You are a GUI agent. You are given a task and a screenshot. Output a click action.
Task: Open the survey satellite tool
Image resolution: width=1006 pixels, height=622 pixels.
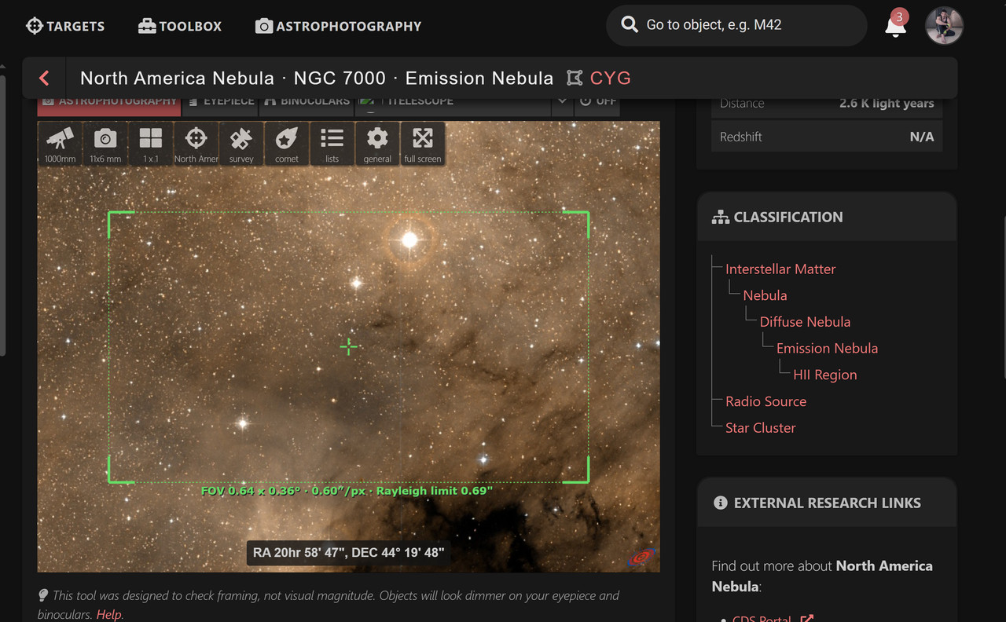point(241,145)
